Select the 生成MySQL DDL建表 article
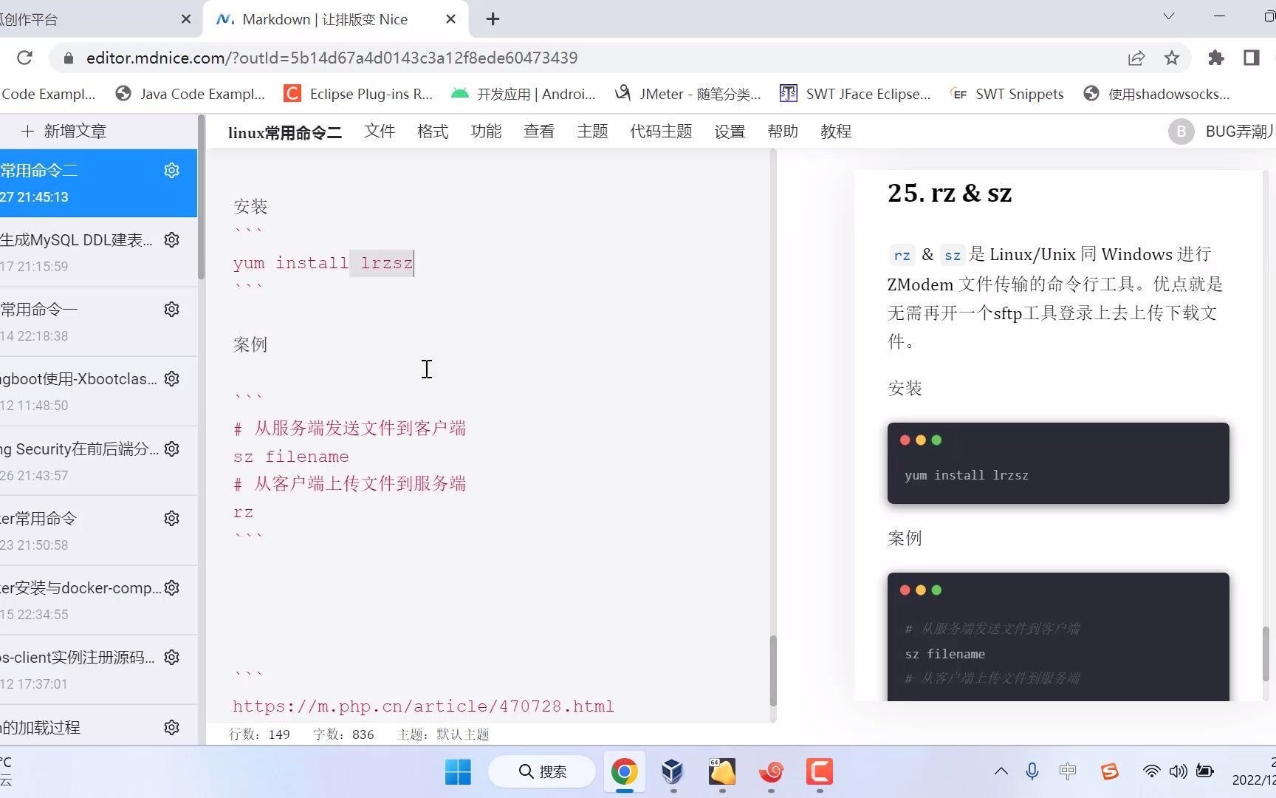This screenshot has height=798, width=1276. tap(98, 253)
